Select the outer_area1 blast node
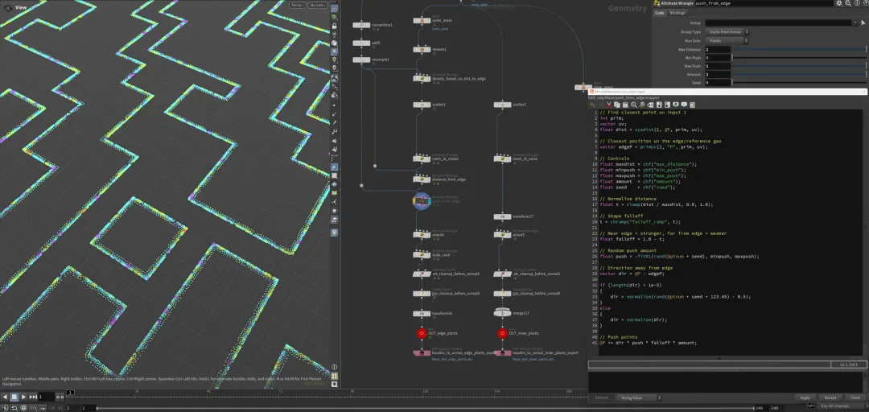The width and height of the screenshot is (869, 412). coord(422,20)
